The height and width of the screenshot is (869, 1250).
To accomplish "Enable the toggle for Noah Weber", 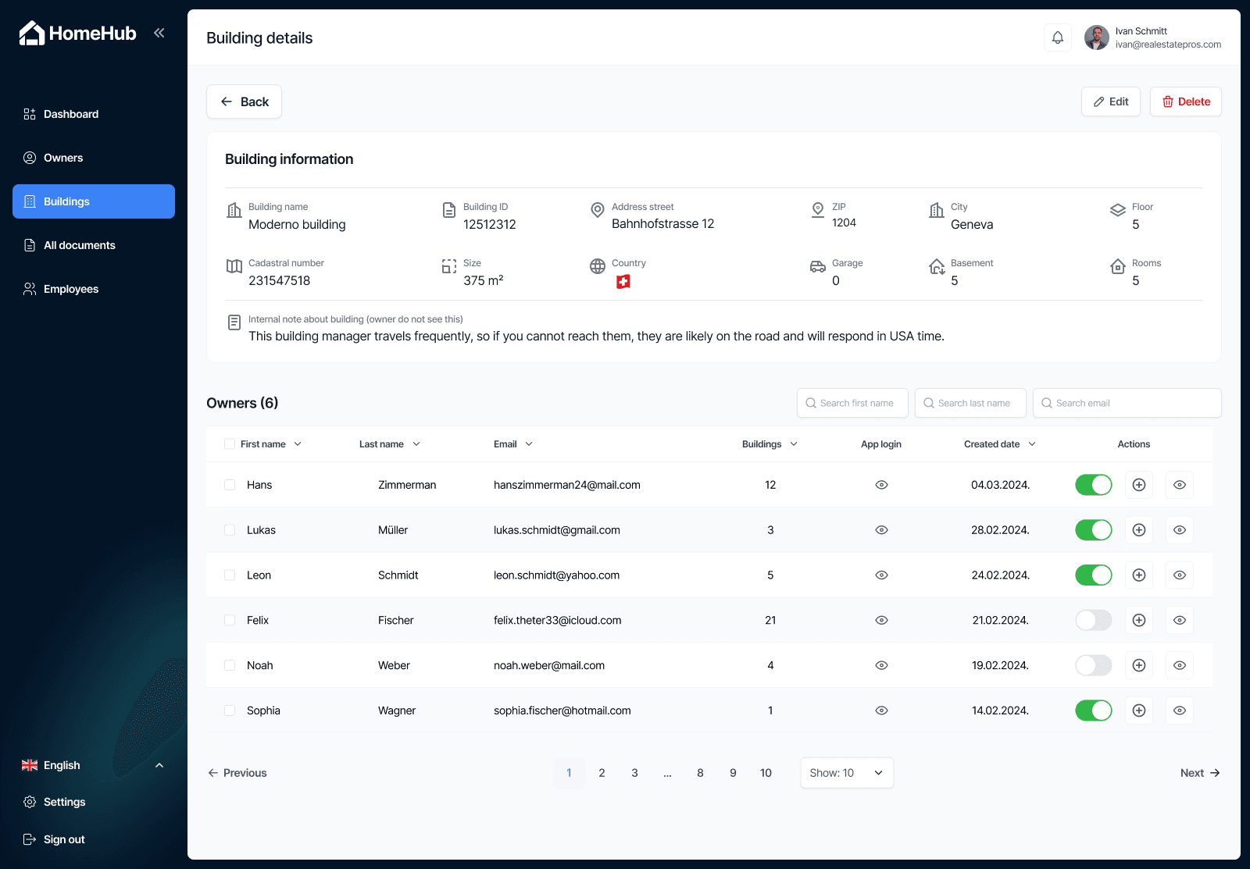I will pyautogui.click(x=1094, y=666).
